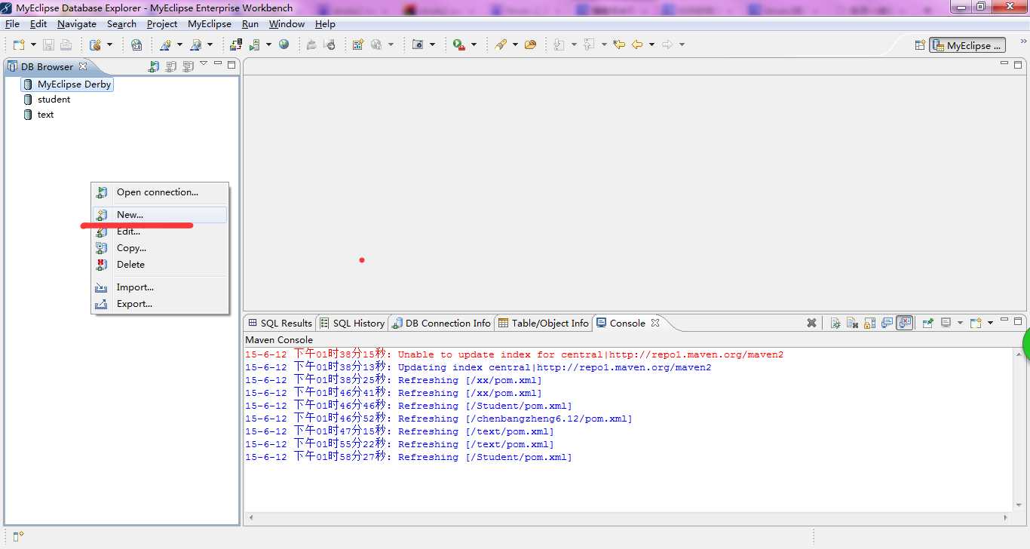This screenshot has height=549, width=1030.
Task: Select the MyEclipse perspective button
Action: tap(967, 45)
